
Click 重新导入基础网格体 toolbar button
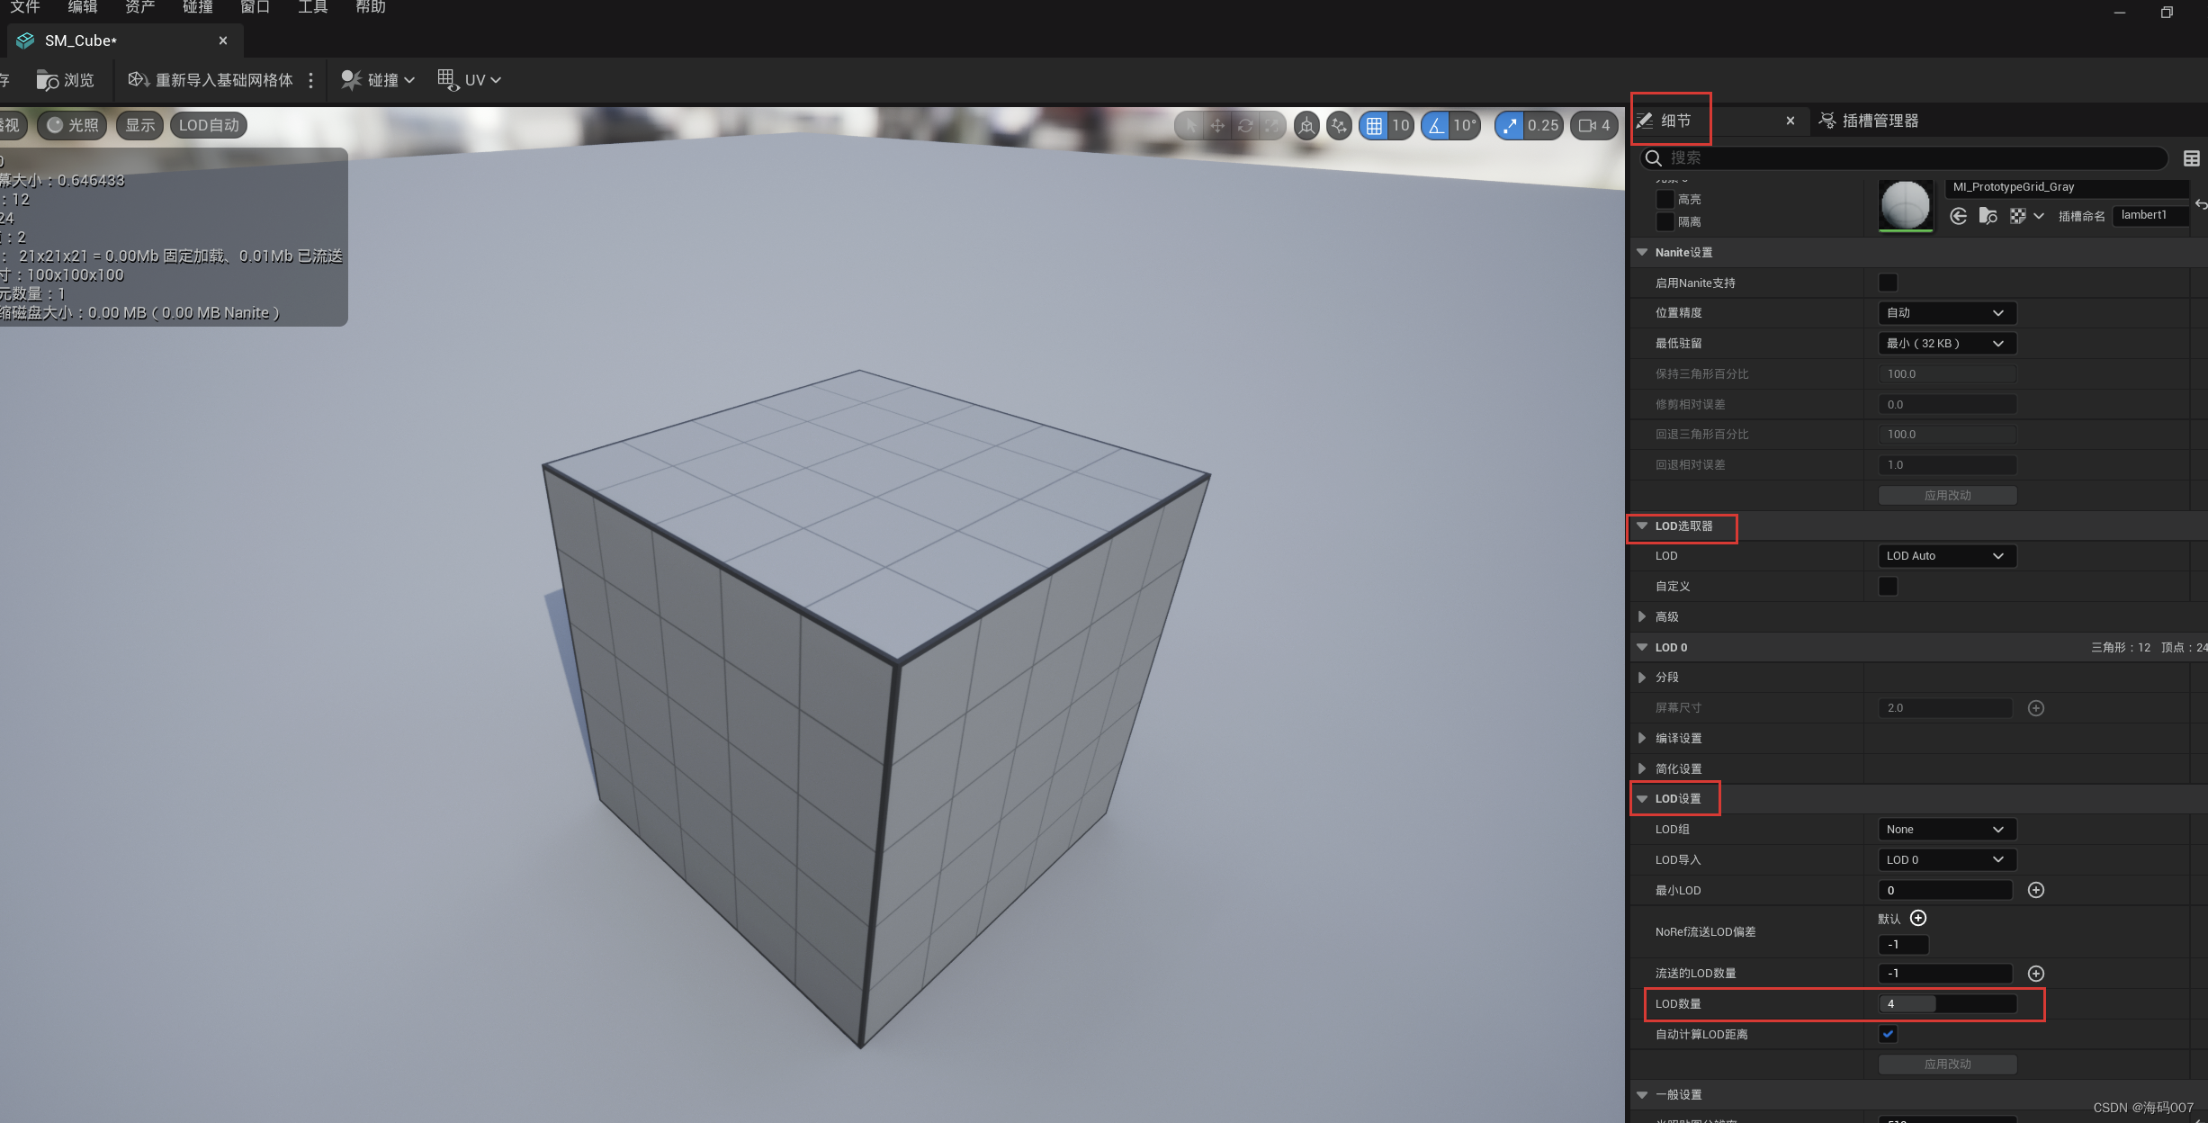click(211, 80)
